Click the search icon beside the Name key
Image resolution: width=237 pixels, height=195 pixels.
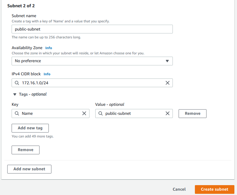(17, 113)
